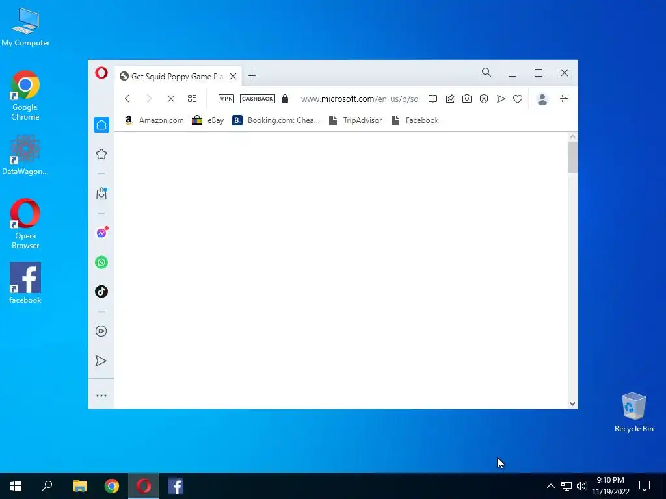Click Opera icon in the taskbar
Viewport: 666px width, 499px height.
(144, 486)
